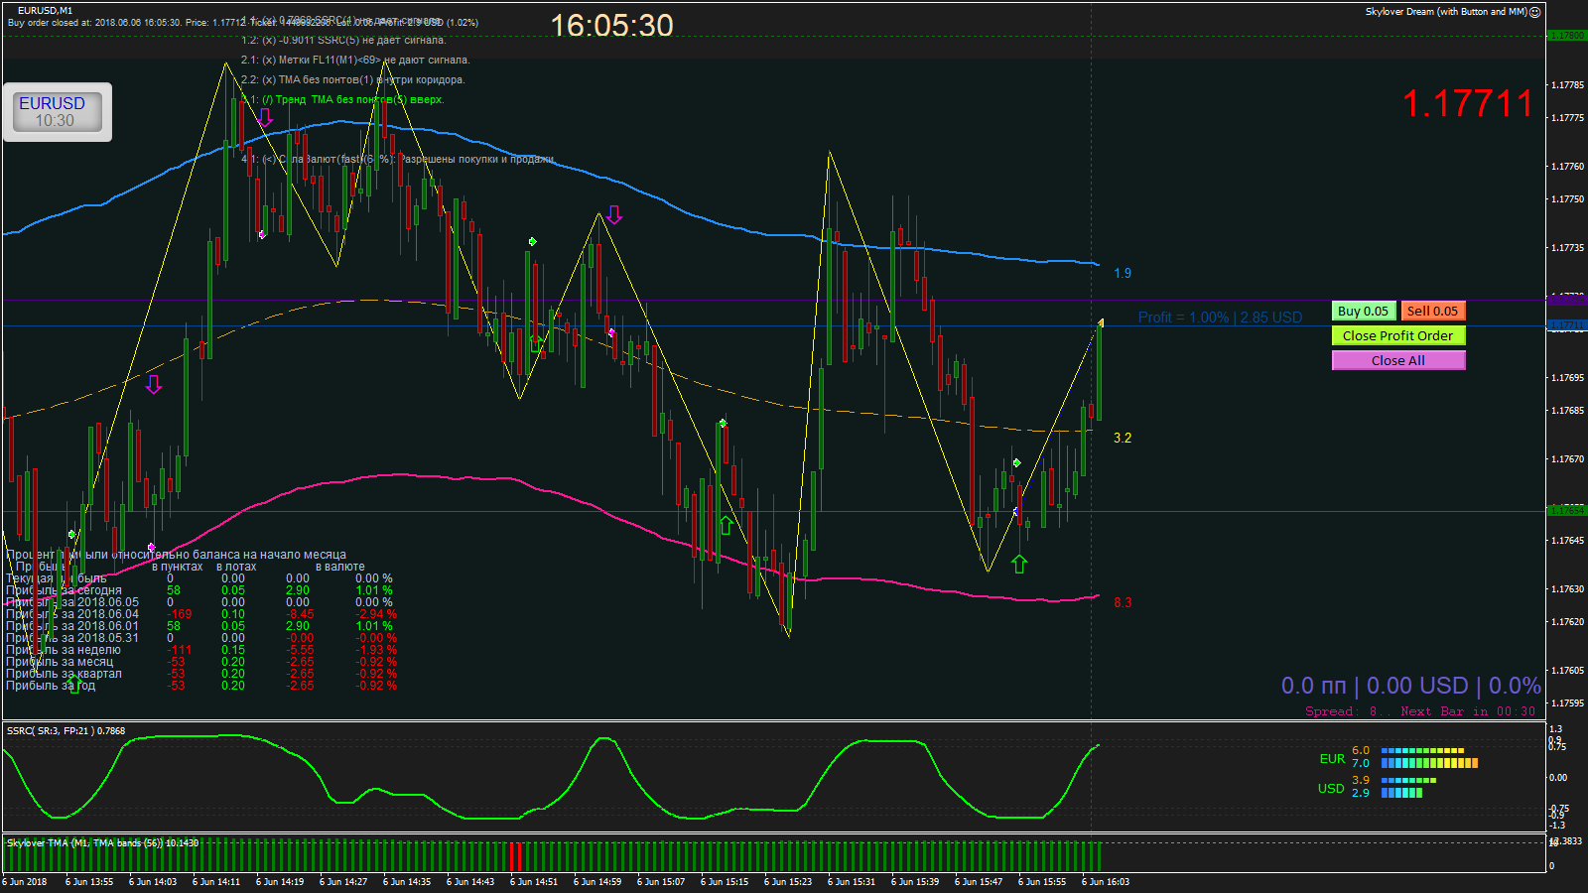Click the 6 Jun 13:55 time axis label
This screenshot has width=1588, height=893.
click(x=89, y=881)
